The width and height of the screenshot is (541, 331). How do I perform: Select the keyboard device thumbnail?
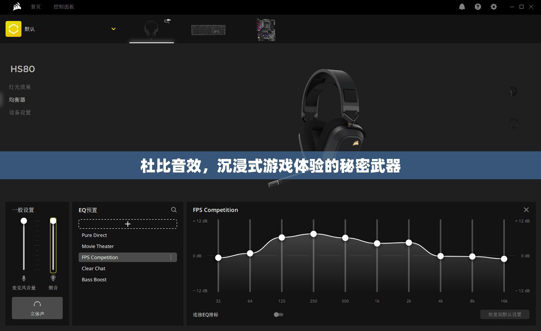point(208,30)
